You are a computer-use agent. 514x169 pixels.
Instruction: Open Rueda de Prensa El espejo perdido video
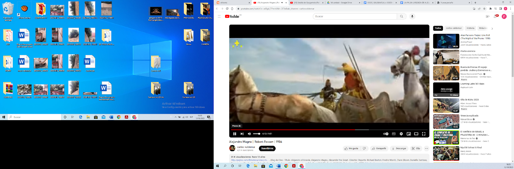tap(446, 73)
